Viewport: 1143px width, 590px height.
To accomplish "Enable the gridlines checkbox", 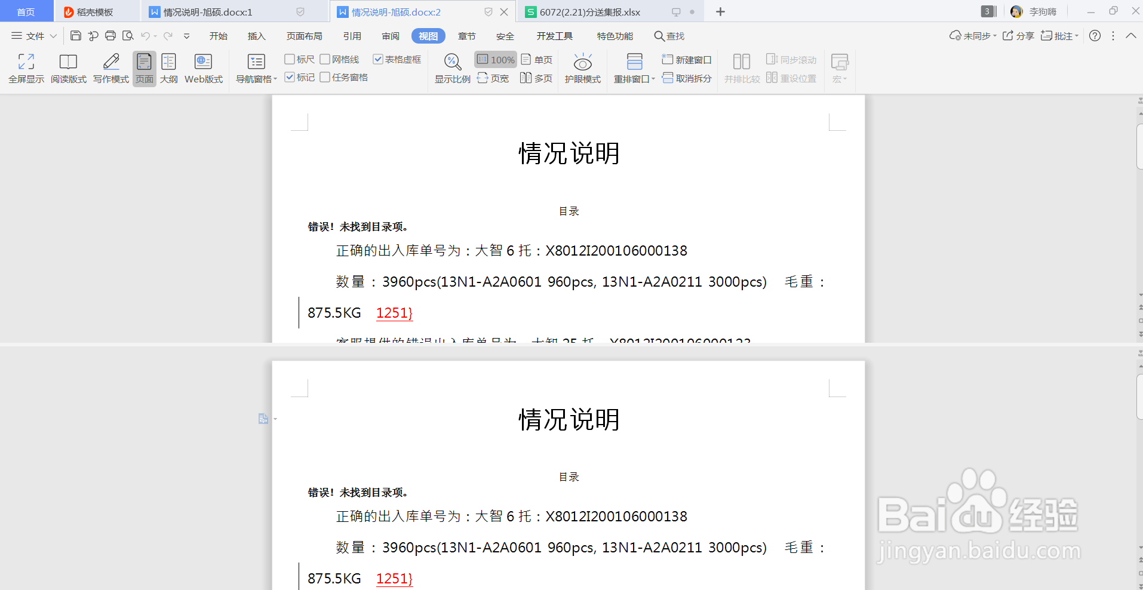I will click(x=325, y=59).
